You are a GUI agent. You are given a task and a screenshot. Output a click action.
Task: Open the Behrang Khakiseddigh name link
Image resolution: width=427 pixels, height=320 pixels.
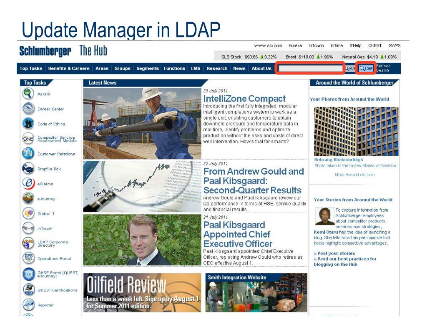tap(339, 160)
